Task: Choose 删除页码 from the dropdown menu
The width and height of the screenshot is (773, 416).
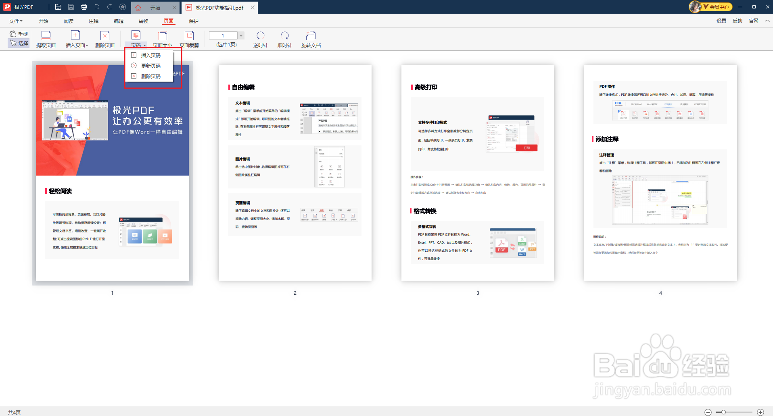Action: [149, 76]
